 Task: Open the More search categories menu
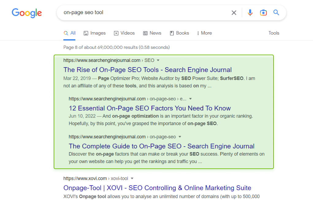coord(204,33)
